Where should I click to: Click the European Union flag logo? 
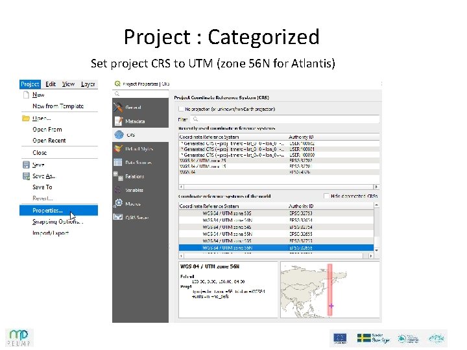(x=340, y=338)
